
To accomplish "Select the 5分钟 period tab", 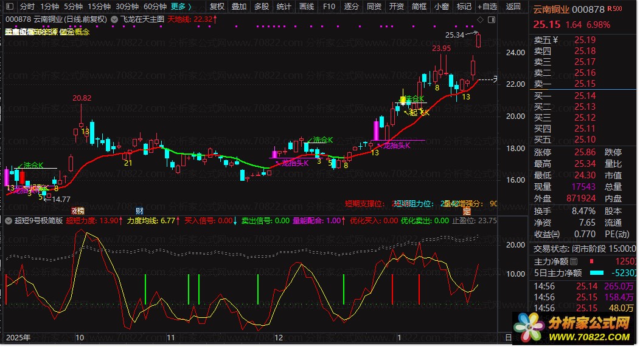I will click(73, 7).
